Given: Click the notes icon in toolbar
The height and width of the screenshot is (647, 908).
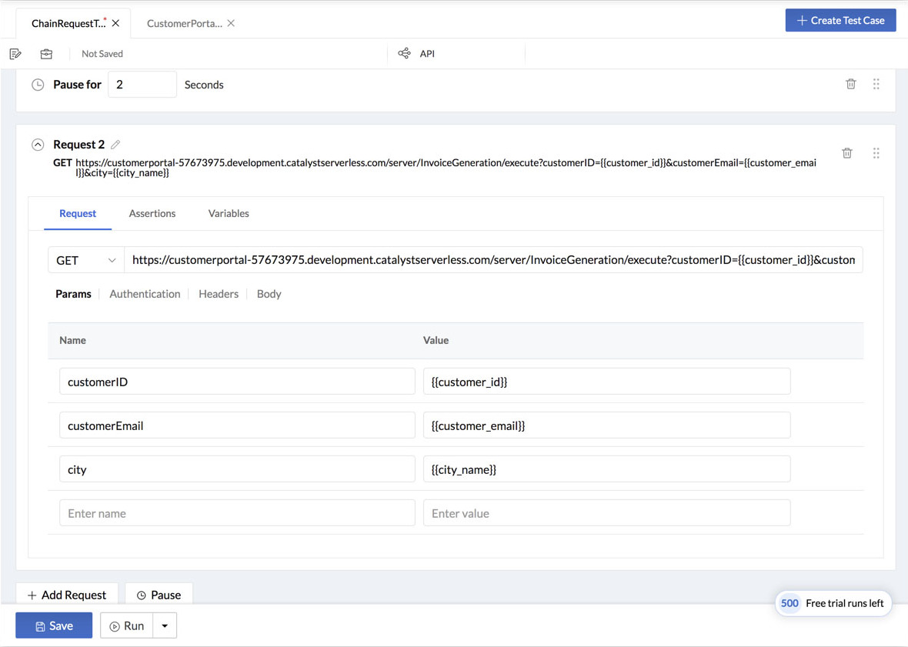Looking at the screenshot, I should pyautogui.click(x=15, y=54).
